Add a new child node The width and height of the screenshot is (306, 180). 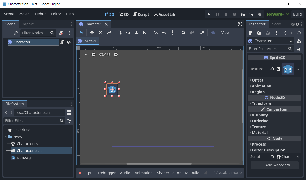(x=7, y=33)
